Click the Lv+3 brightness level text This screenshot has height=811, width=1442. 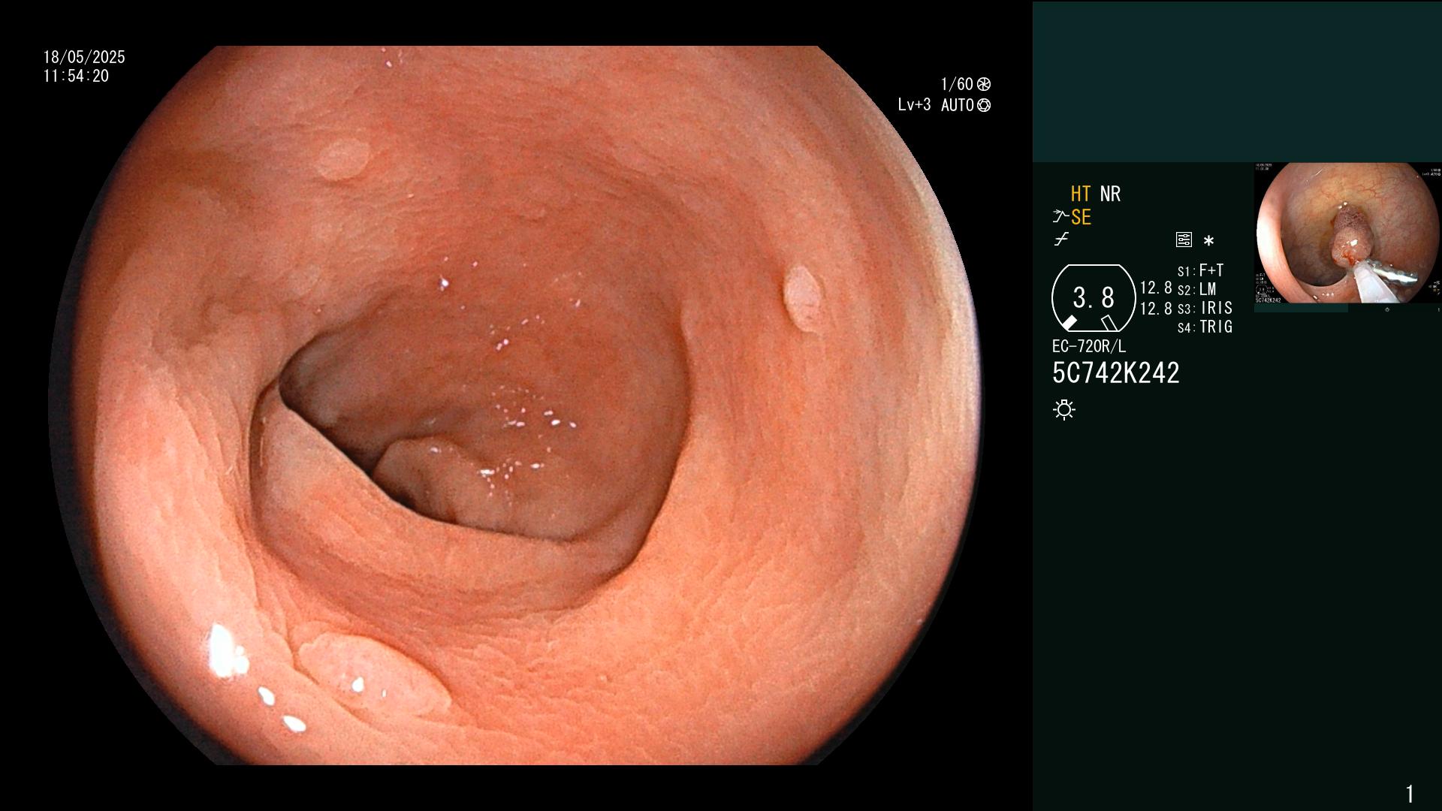click(914, 105)
